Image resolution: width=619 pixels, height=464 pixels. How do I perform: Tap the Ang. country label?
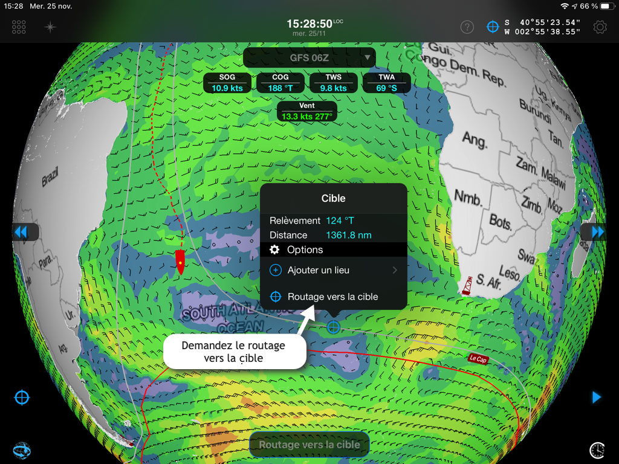click(475, 140)
